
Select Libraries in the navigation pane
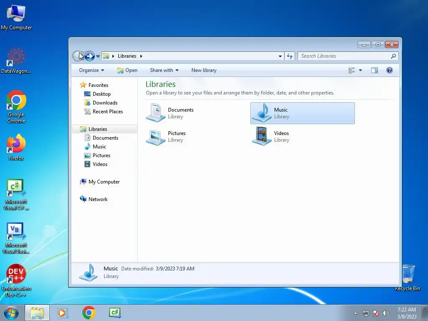(104, 129)
